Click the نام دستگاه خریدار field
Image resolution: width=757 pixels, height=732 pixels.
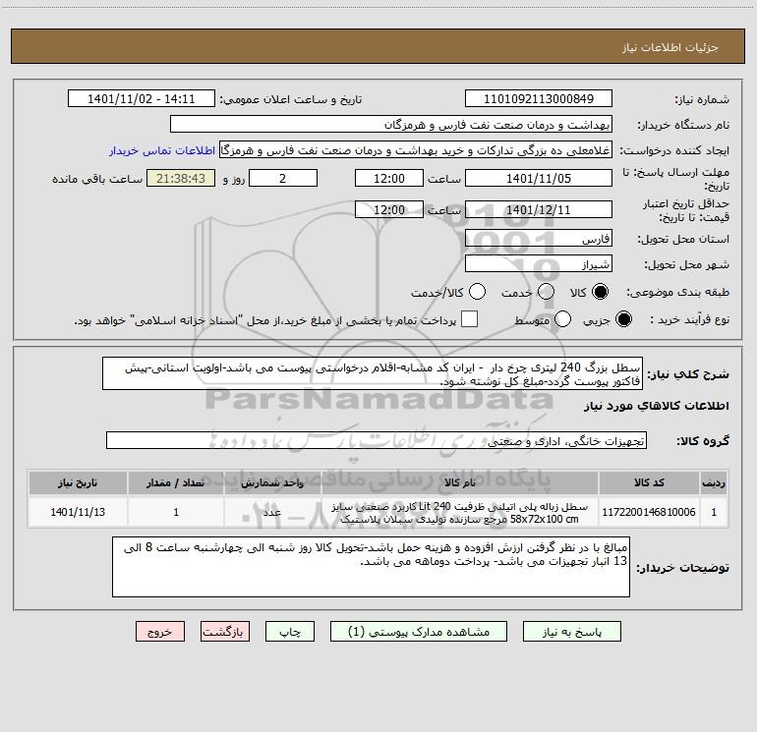pyautogui.click(x=391, y=125)
